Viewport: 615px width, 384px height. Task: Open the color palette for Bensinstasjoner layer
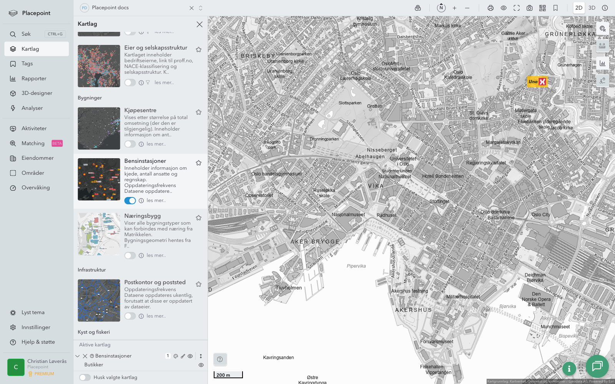pos(176,356)
